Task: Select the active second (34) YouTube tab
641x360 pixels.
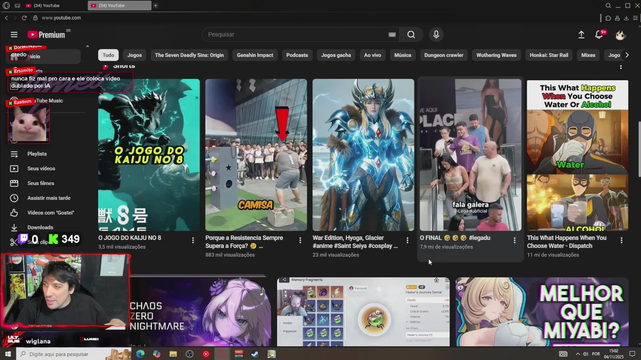Action: (120, 5)
